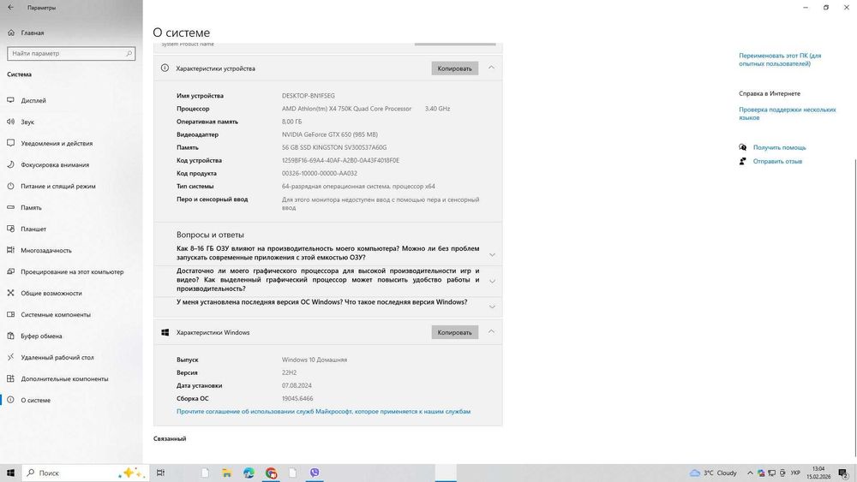Click the УКР language indicator

[796, 473]
